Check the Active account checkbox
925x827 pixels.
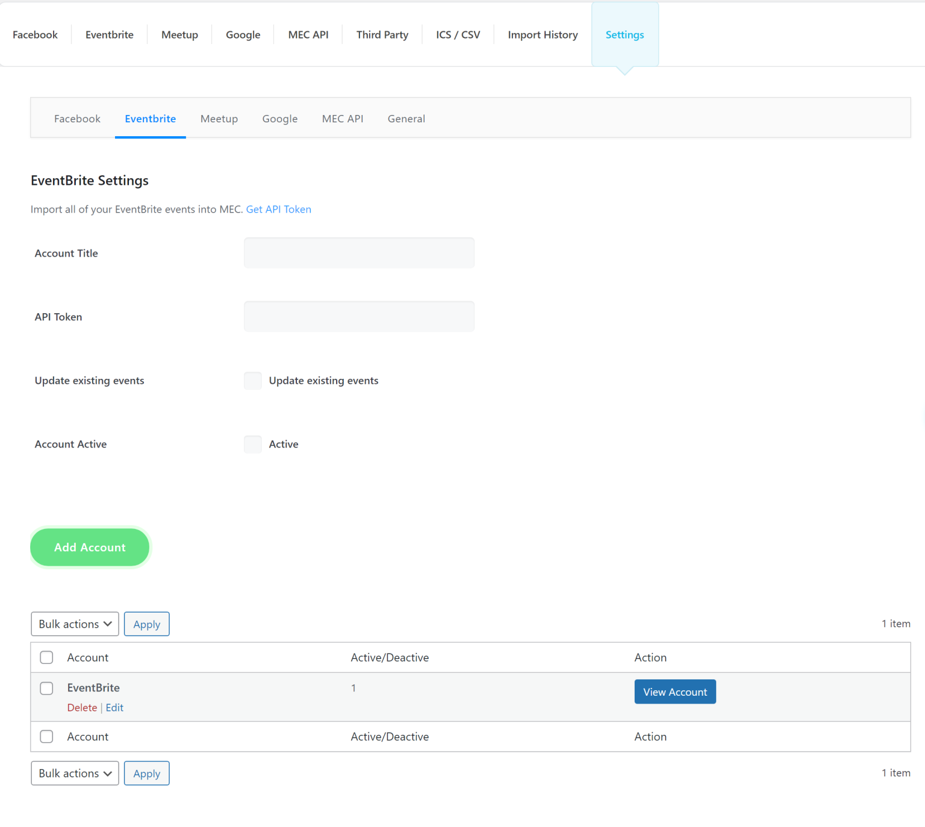pos(252,444)
